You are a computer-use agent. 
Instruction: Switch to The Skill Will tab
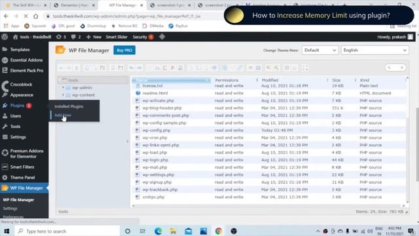click(x=26, y=5)
